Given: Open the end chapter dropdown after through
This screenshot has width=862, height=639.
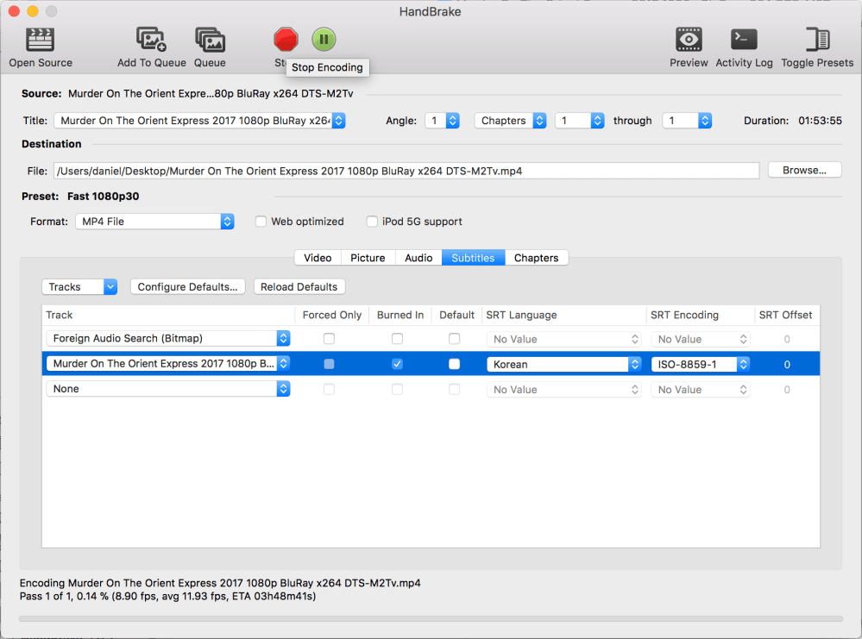Looking at the screenshot, I should click(x=687, y=121).
